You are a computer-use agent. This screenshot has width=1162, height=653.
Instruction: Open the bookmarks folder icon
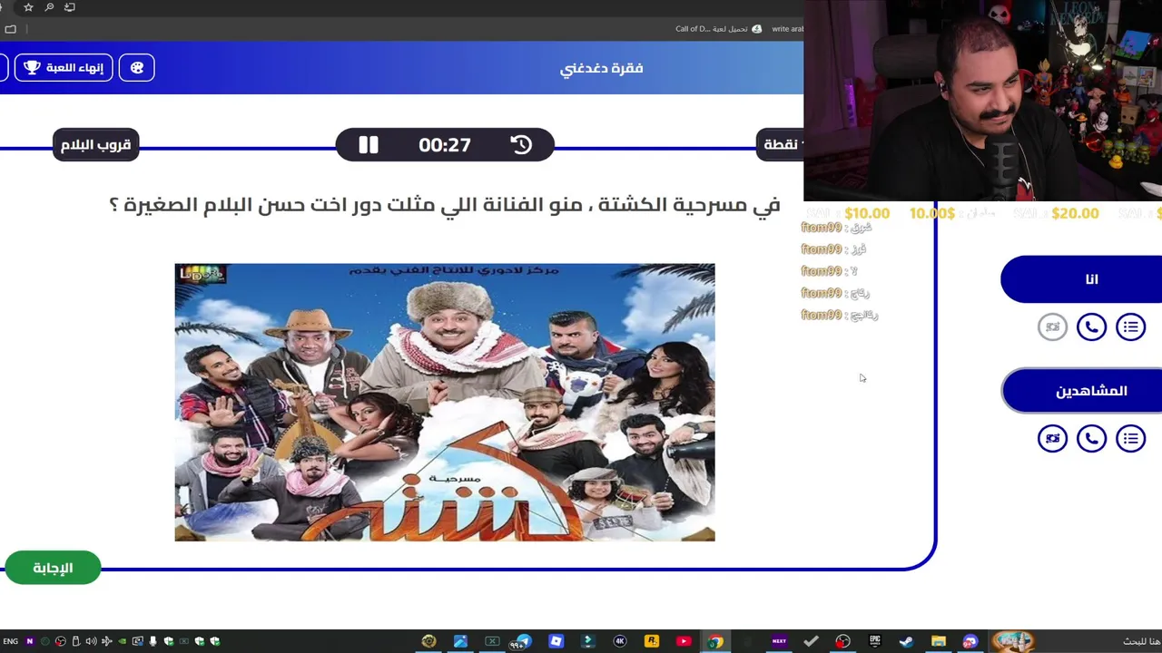[x=10, y=29]
